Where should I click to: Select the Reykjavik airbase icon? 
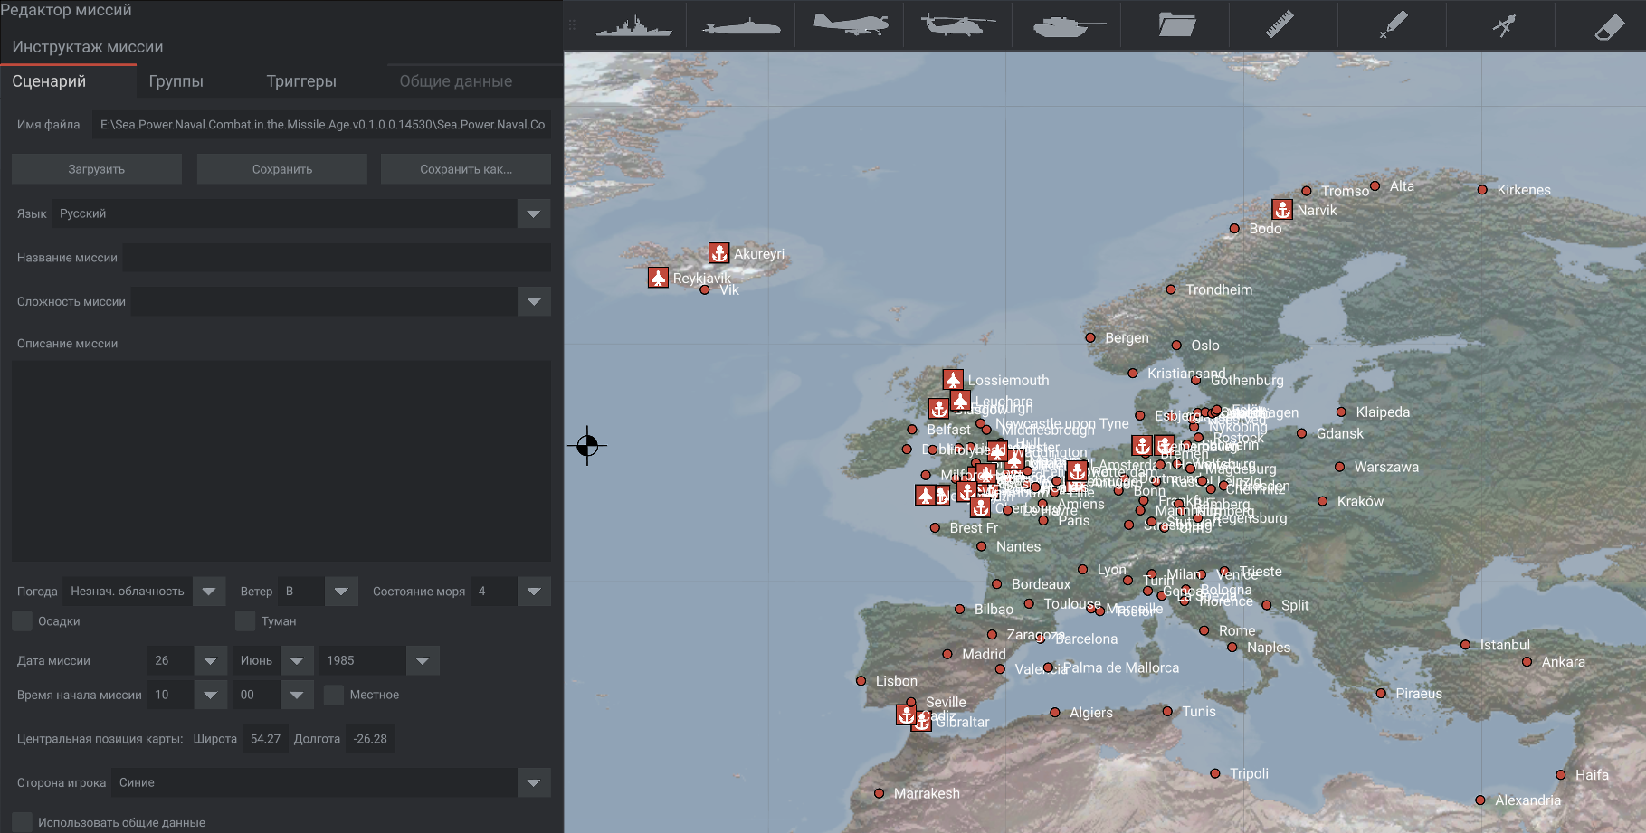coord(658,277)
